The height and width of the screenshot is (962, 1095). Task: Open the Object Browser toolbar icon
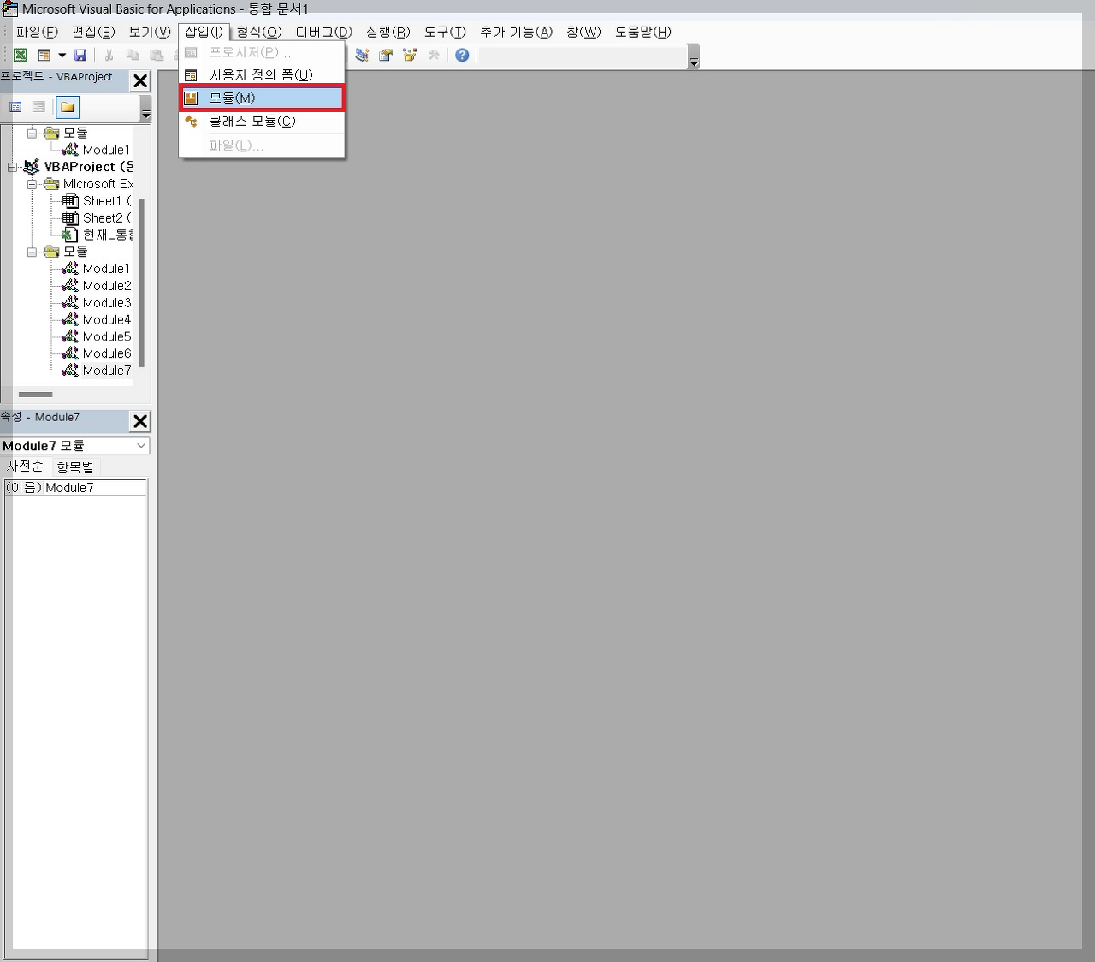pyautogui.click(x=410, y=55)
